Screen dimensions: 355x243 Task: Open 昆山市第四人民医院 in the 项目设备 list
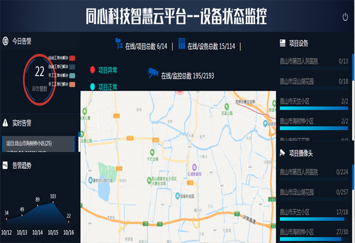coord(299,61)
